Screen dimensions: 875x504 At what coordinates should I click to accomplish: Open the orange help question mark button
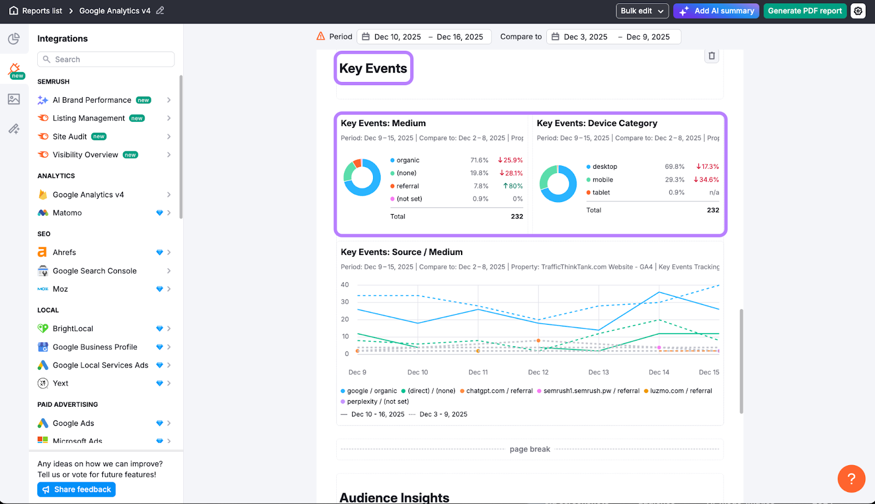click(x=851, y=479)
